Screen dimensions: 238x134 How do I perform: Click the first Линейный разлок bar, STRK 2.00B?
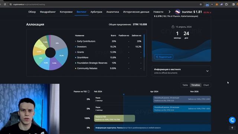coord(182,99)
